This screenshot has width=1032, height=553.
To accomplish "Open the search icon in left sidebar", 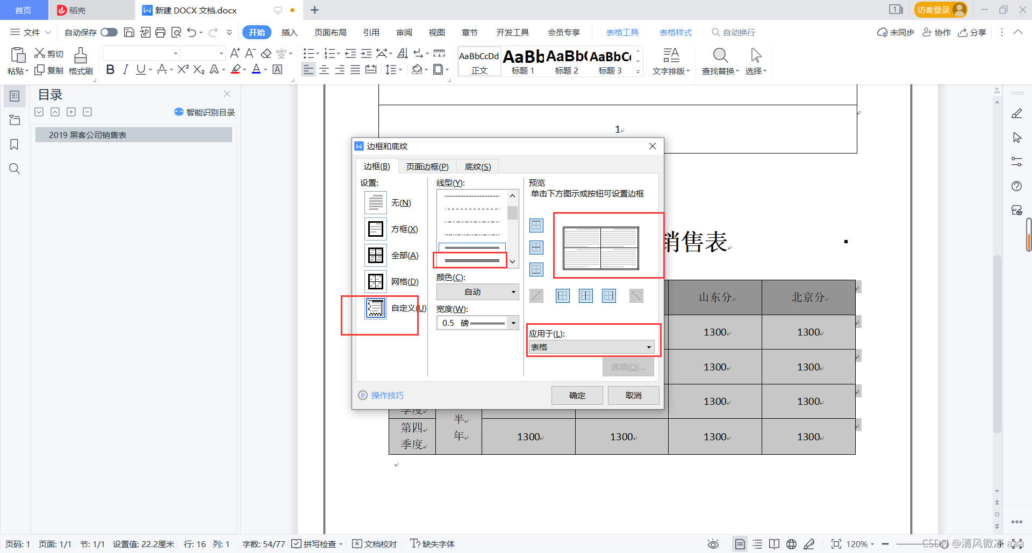I will (15, 169).
